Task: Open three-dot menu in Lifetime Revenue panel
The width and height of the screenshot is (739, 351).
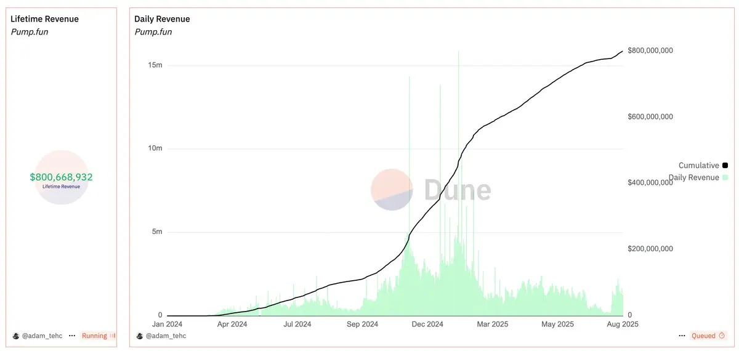Action: tap(72, 336)
